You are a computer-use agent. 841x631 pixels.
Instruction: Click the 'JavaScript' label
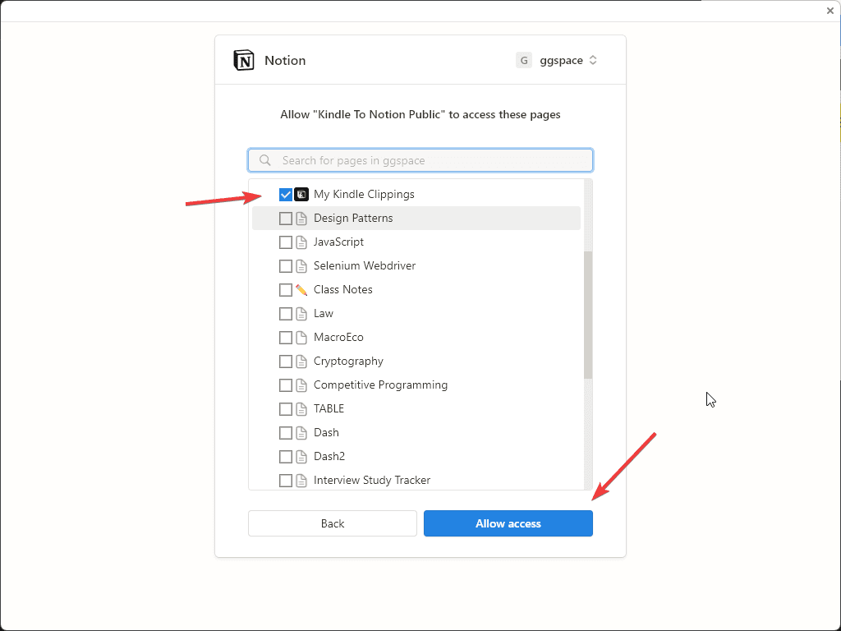click(x=338, y=242)
